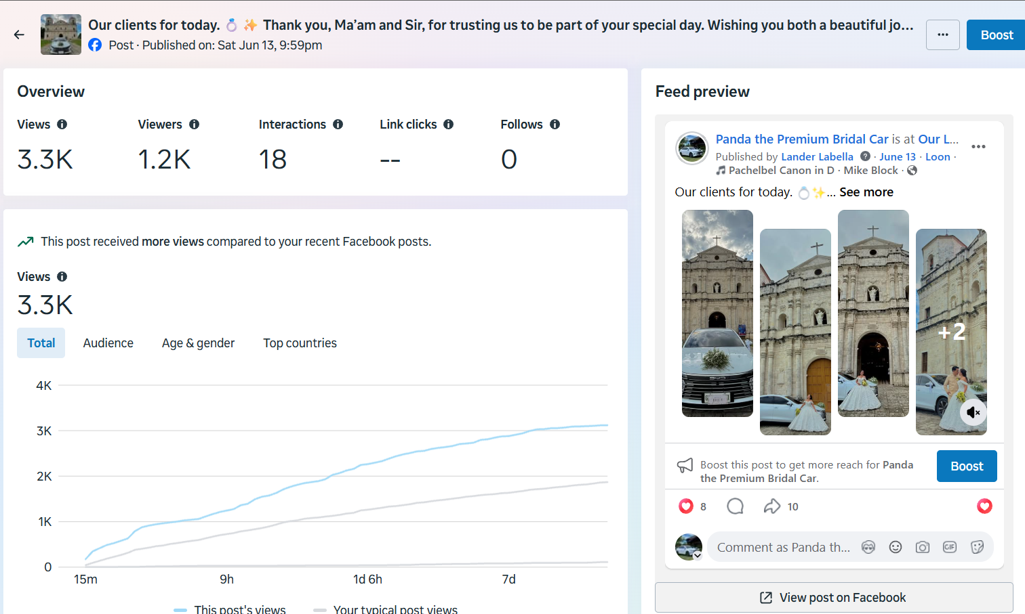This screenshot has width=1025, height=614.
Task: Open the +2 more photos thumbnail
Action: [x=951, y=332]
